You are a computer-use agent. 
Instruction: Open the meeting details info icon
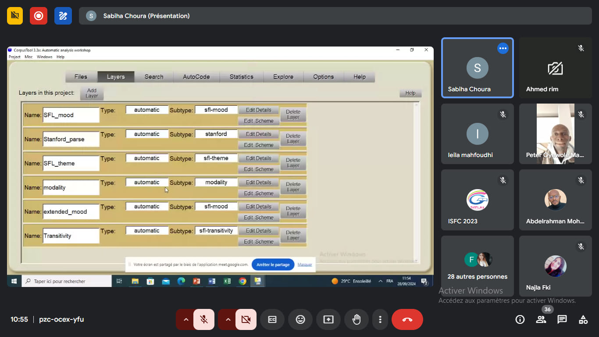520,319
